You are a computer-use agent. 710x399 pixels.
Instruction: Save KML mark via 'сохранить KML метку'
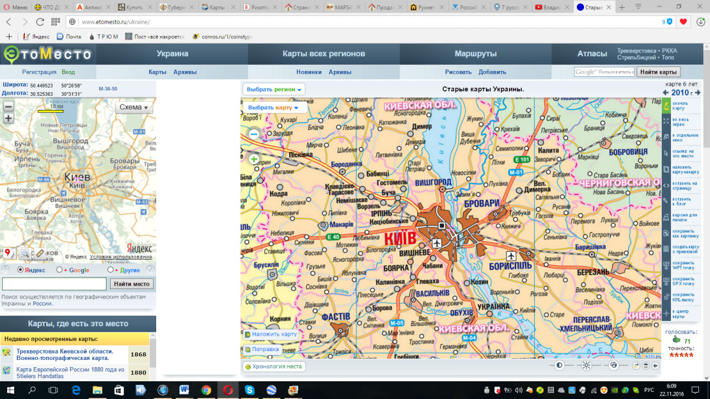(x=666, y=297)
